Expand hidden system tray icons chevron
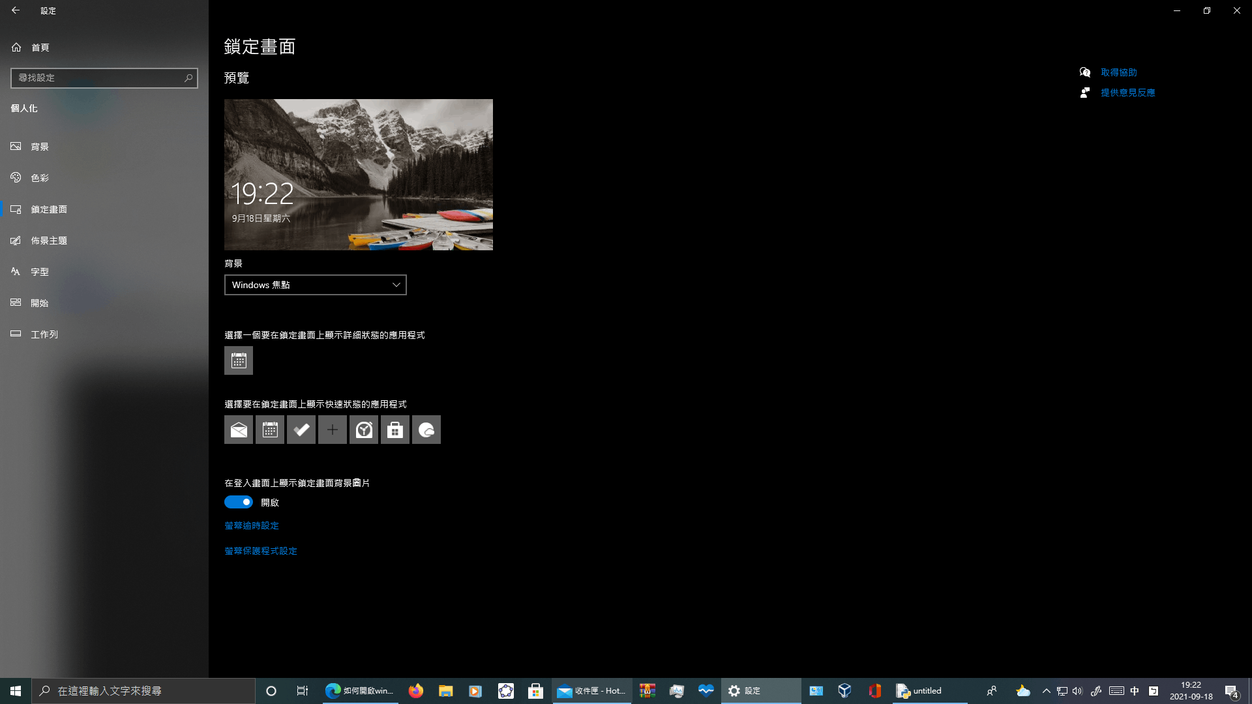The width and height of the screenshot is (1252, 704). click(x=1046, y=691)
